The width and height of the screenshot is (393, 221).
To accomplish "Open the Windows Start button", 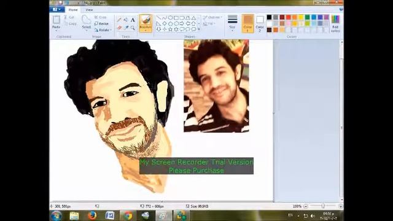I will click(x=56, y=215).
